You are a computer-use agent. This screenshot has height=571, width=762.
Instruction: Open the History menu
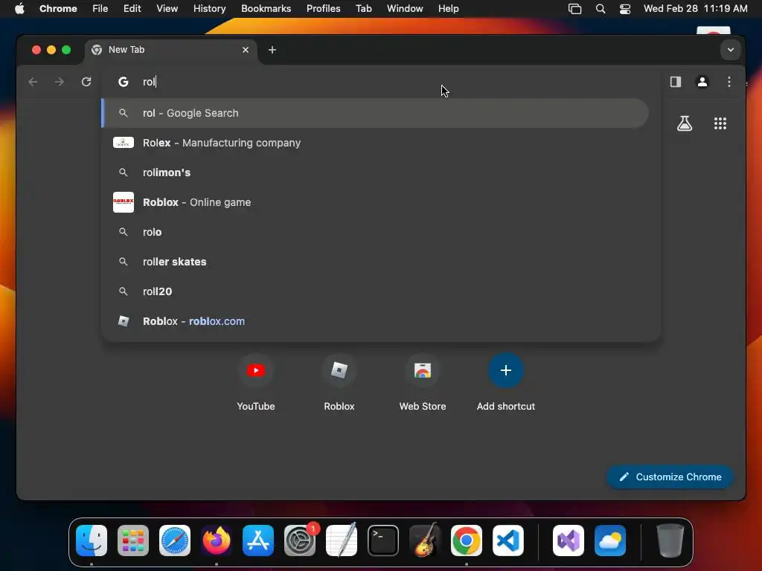[209, 8]
